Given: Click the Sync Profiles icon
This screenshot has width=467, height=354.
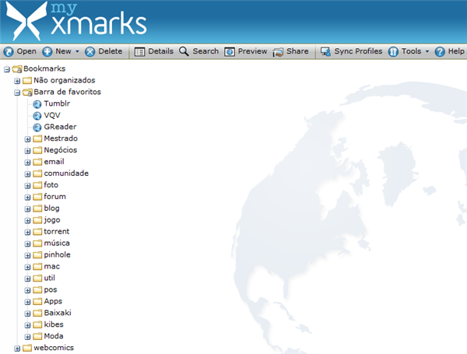Looking at the screenshot, I should point(325,52).
